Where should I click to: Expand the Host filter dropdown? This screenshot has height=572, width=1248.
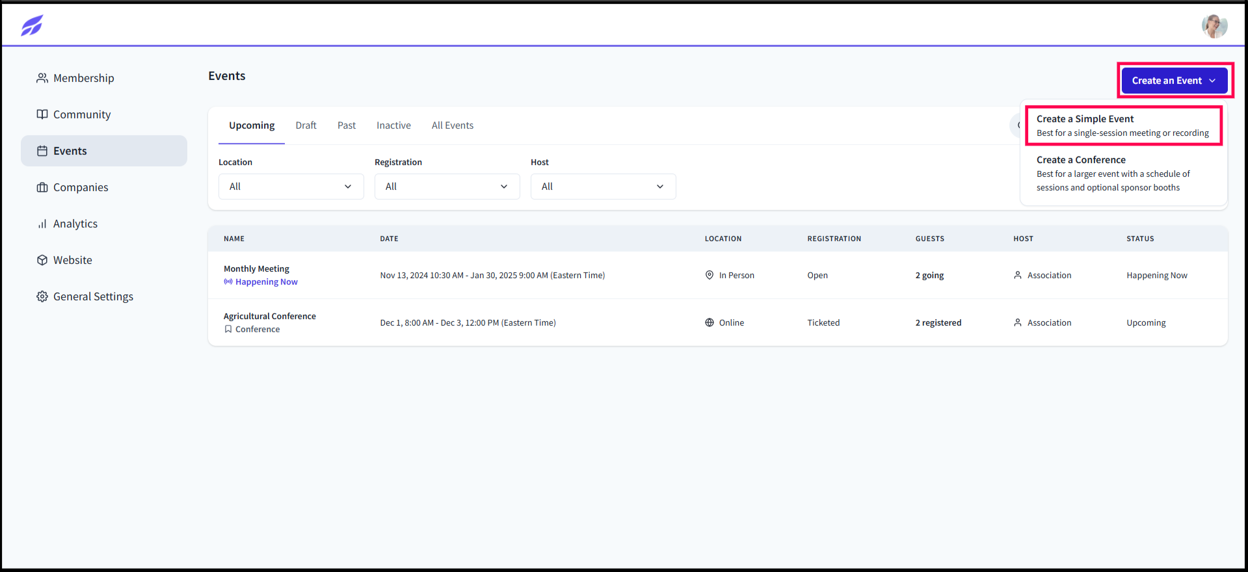[603, 187]
